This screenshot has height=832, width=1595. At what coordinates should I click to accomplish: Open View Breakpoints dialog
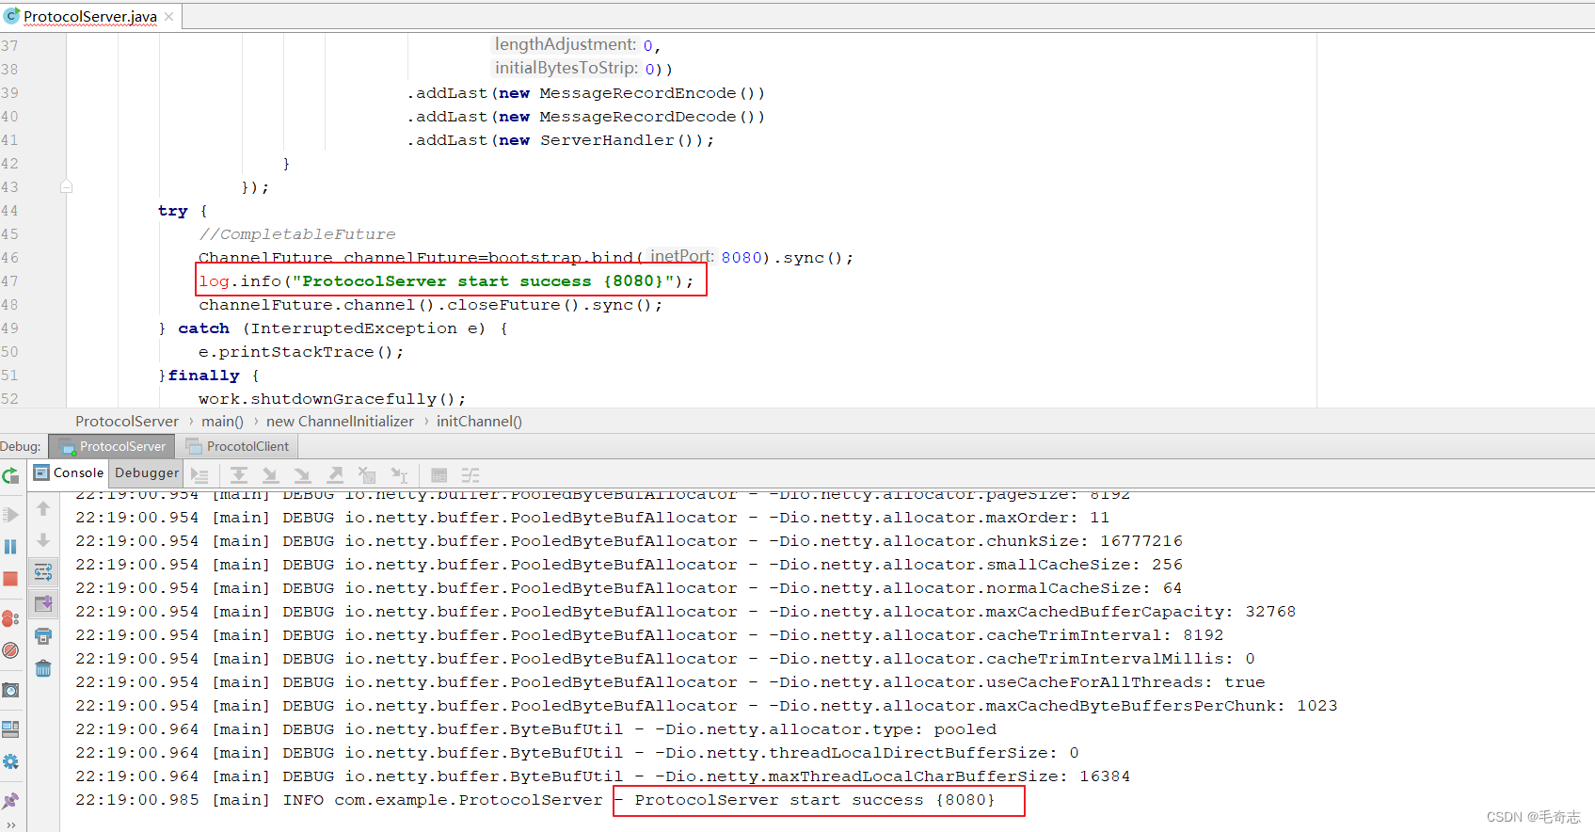(x=10, y=618)
